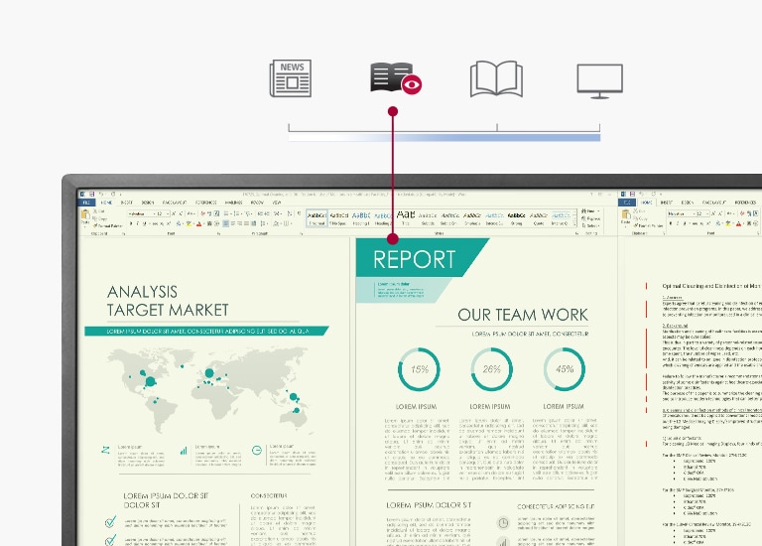This screenshot has height=546, width=762.
Task: Open the font size dropdown in left ribbon
Action: point(168,213)
